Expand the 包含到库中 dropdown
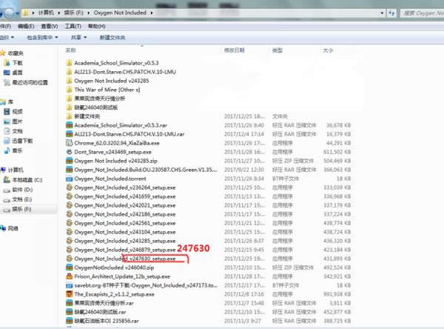 pos(44,37)
